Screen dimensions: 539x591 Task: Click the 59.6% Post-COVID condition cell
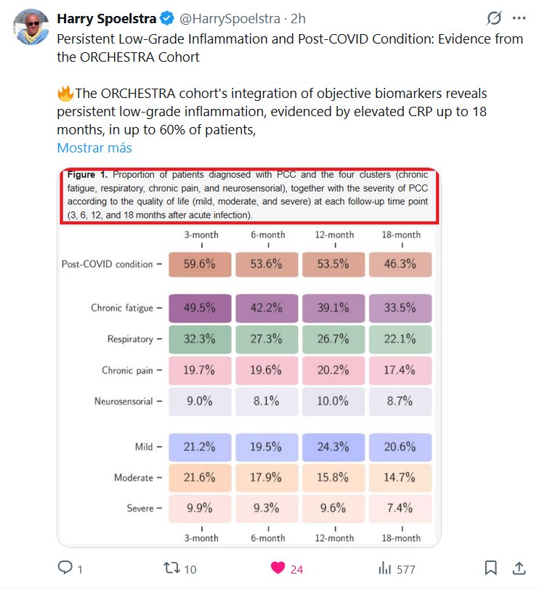click(x=200, y=264)
